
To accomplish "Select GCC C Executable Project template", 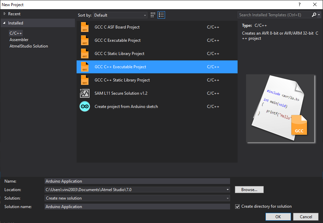I will (157, 40).
